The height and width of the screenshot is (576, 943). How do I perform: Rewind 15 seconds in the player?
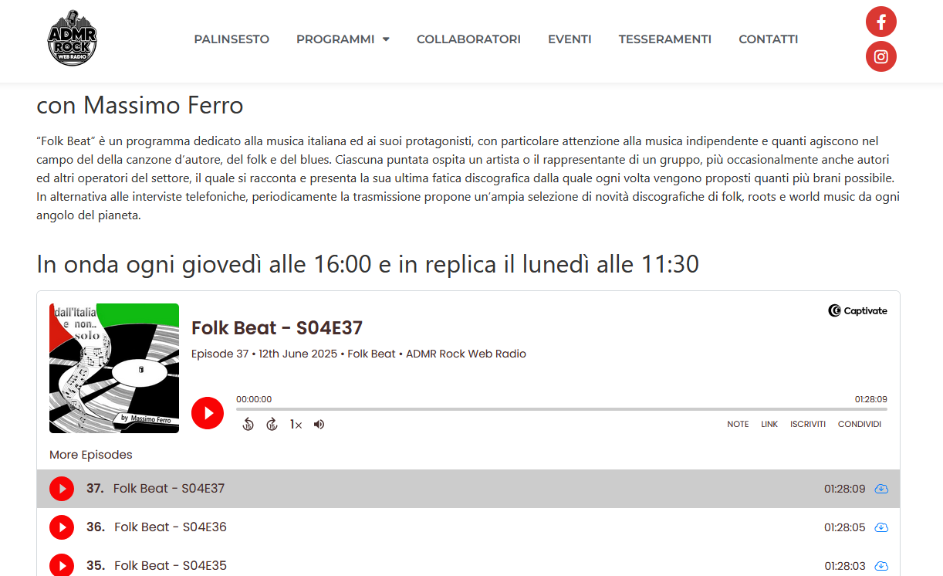click(248, 424)
